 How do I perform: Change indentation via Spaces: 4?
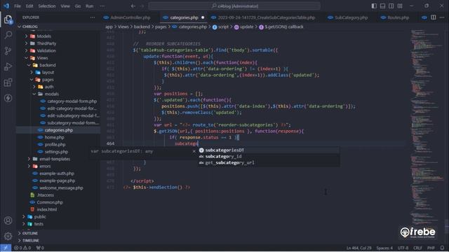coord(384,248)
